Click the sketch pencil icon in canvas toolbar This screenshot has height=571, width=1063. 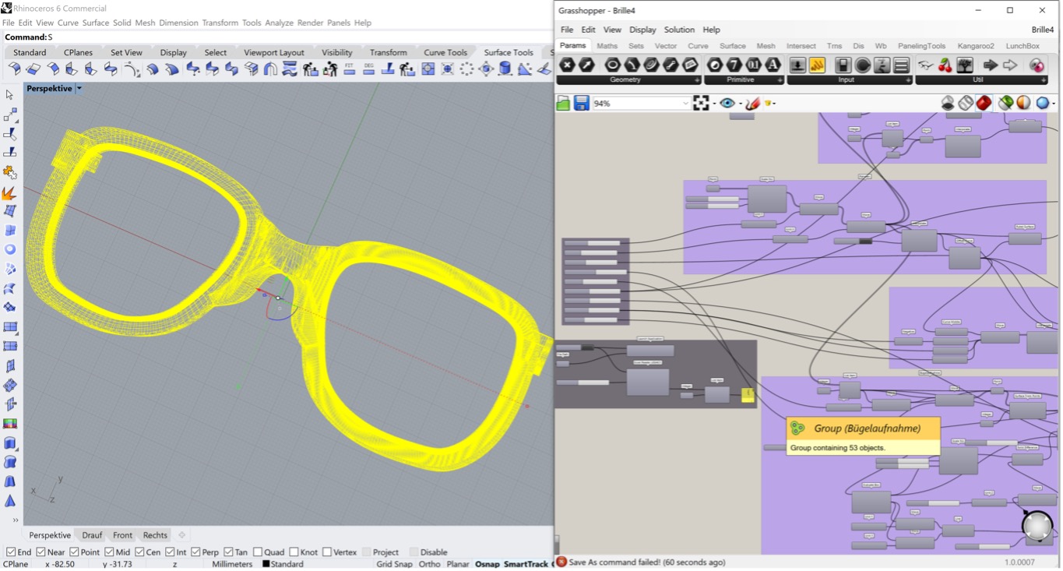tap(752, 103)
